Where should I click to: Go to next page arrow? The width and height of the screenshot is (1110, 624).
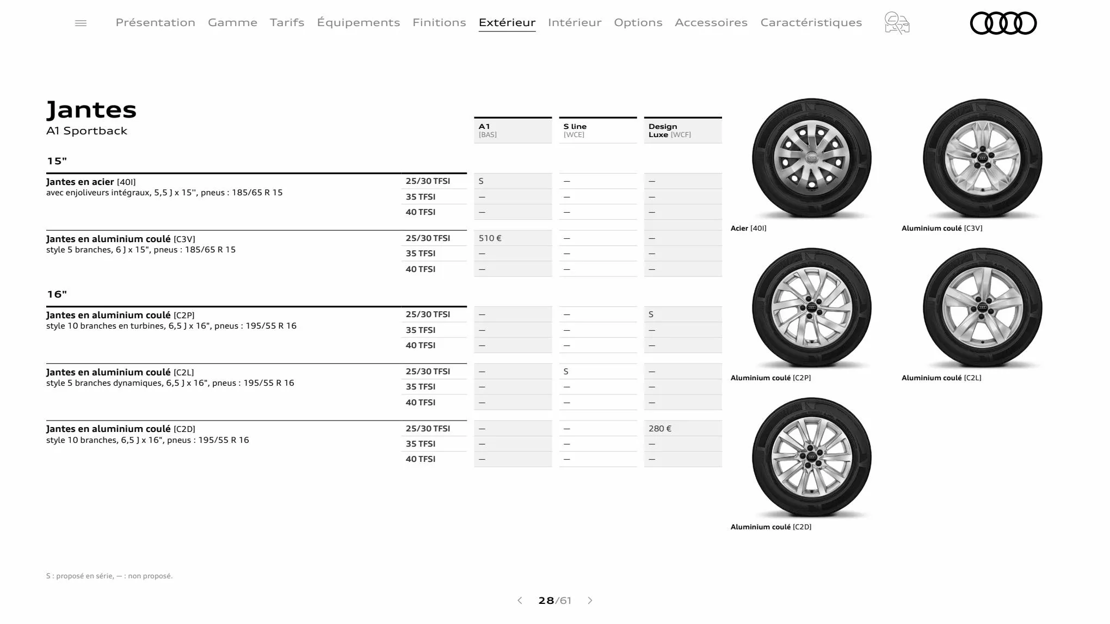(x=590, y=601)
